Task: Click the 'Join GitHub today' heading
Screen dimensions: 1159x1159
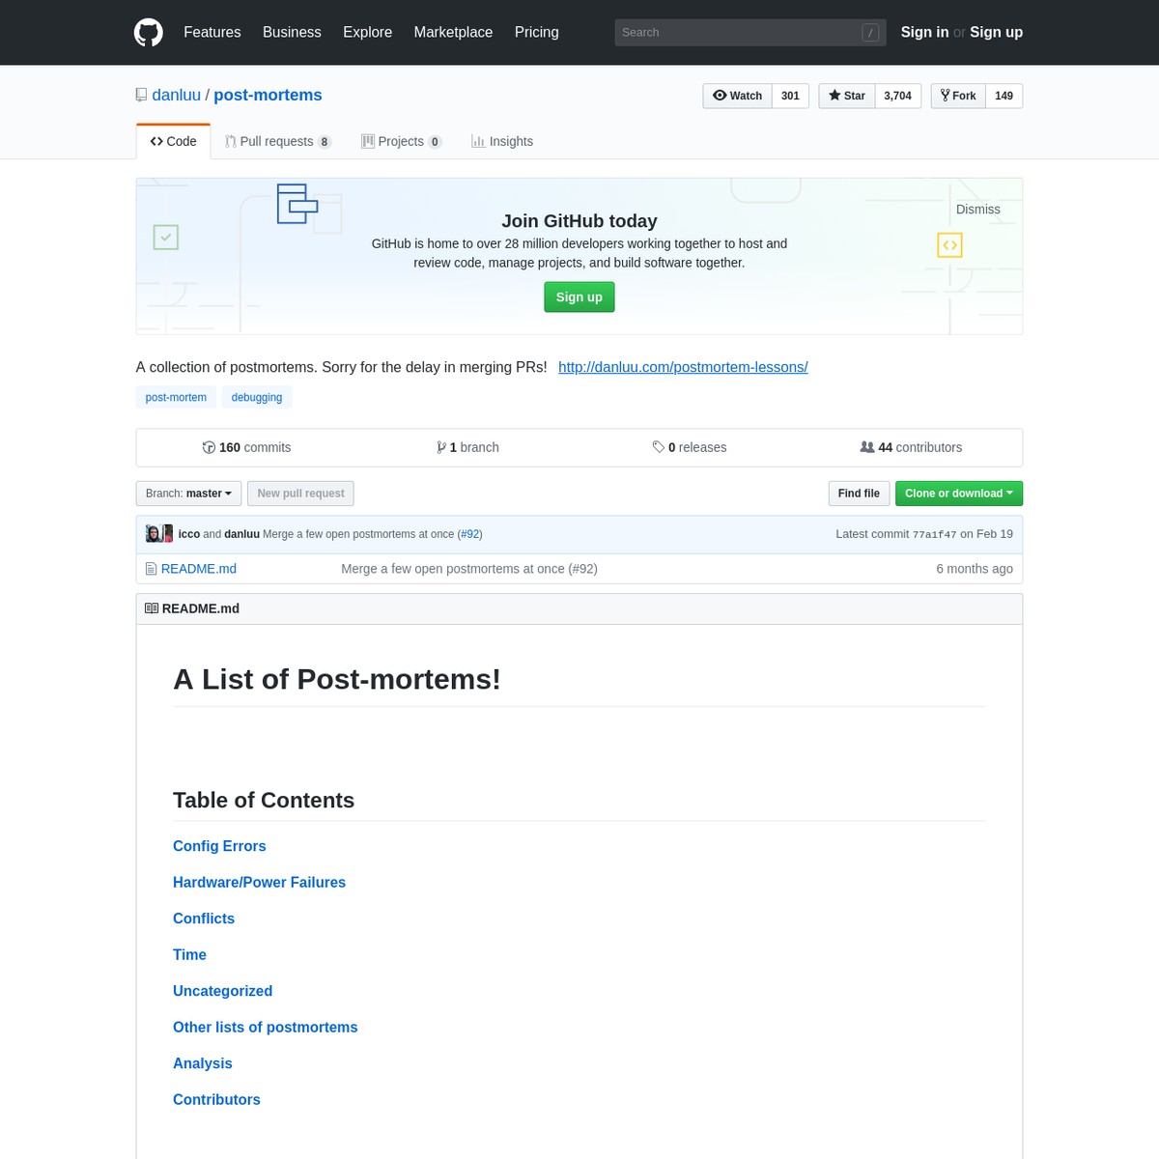Action: click(x=579, y=221)
